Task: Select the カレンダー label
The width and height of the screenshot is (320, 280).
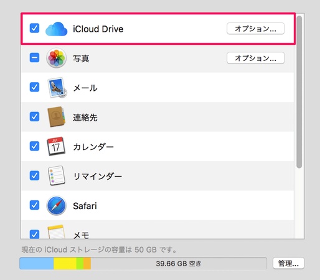Action: [93, 147]
